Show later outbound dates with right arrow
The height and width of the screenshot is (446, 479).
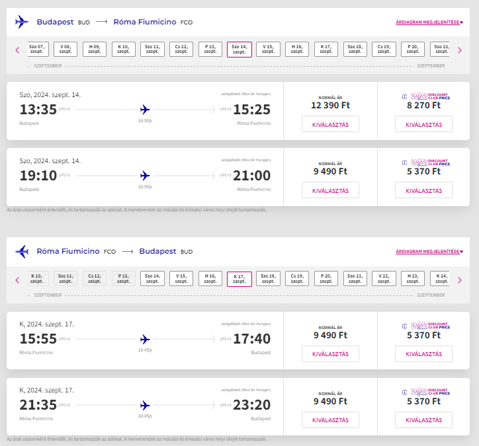tap(459, 50)
